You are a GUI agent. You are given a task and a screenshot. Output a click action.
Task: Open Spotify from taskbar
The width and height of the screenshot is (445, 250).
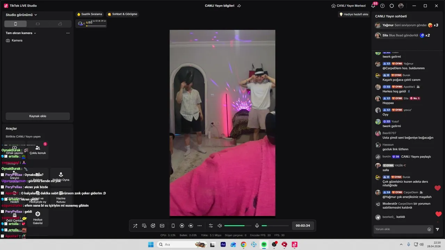264,244
